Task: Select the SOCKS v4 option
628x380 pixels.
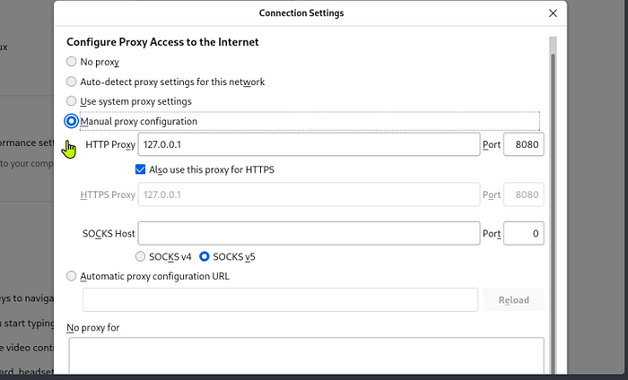Action: (140, 256)
